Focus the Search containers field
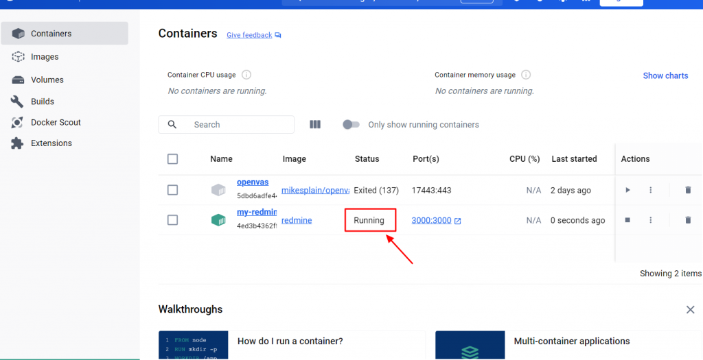This screenshot has height=360, width=703. [226, 125]
